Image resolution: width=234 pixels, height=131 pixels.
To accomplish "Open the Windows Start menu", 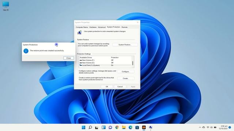I will click(84, 127).
